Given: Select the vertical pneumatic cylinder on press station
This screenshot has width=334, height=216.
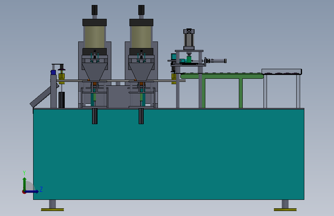Looking at the screenshot, I should tap(189, 39).
